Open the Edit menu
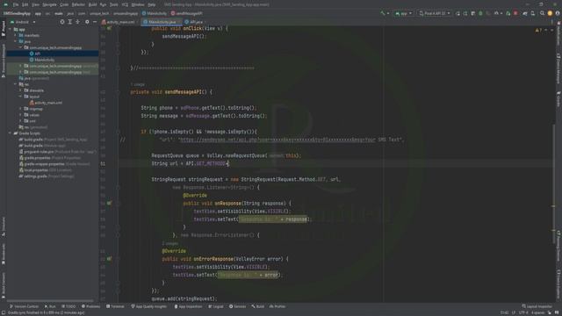 tap(25, 4)
